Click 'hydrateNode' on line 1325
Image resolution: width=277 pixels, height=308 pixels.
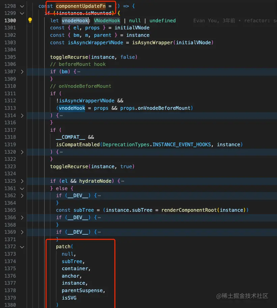click(x=95, y=181)
